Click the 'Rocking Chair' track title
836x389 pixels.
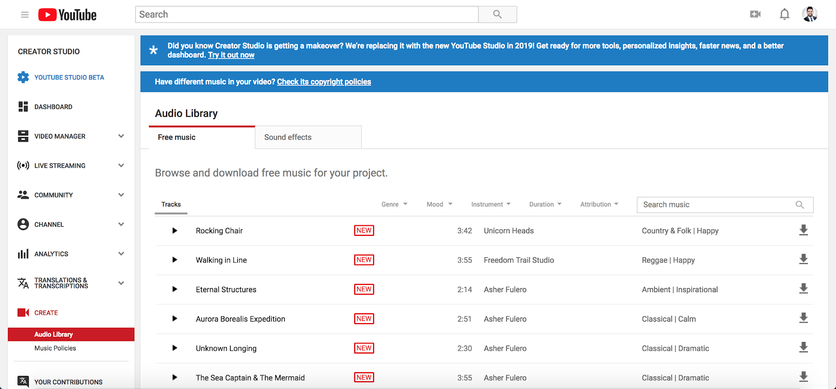click(x=219, y=231)
